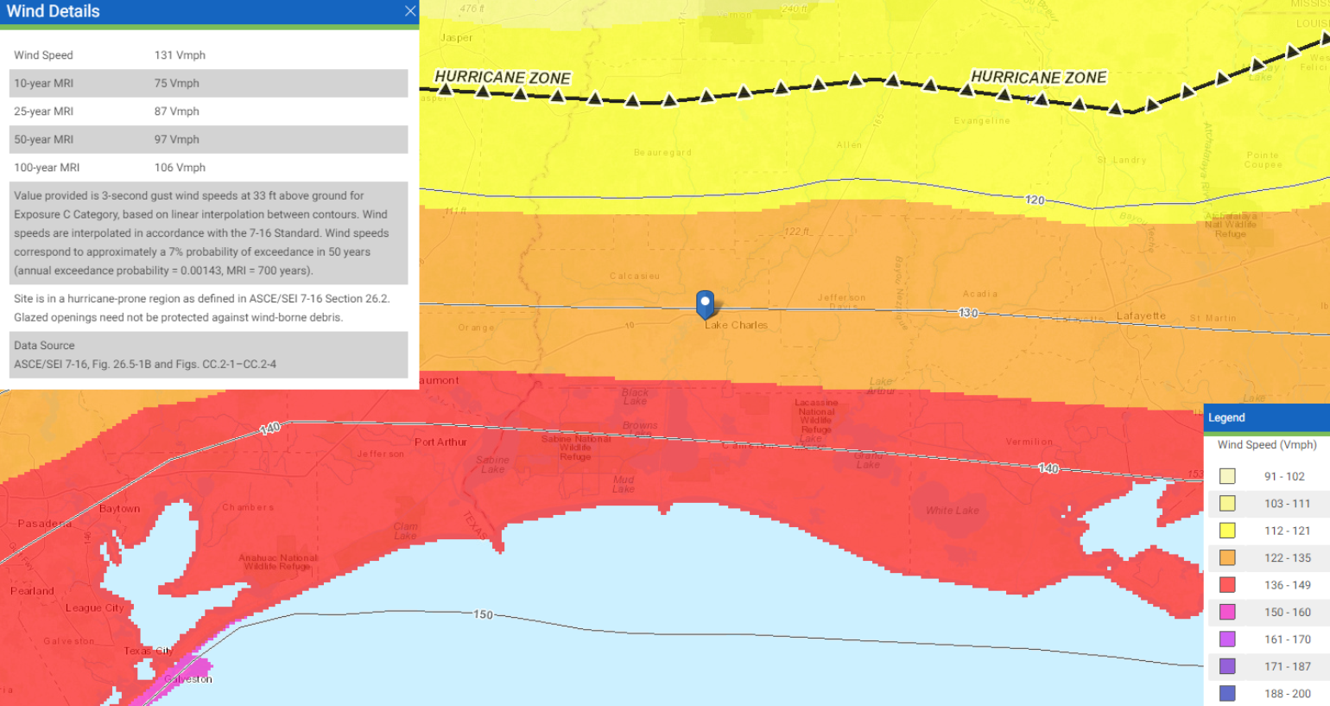The height and width of the screenshot is (706, 1330).
Task: Click the magenta 150 - 160 legend swatch
Action: [x=1227, y=613]
